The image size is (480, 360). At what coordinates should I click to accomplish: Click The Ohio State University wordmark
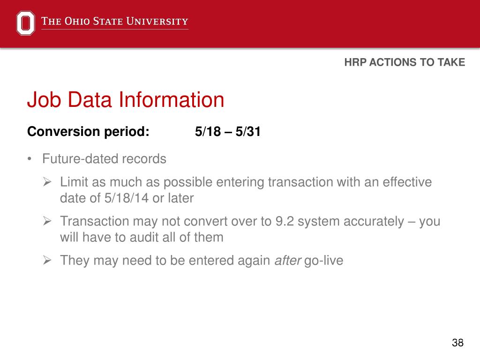pos(115,21)
